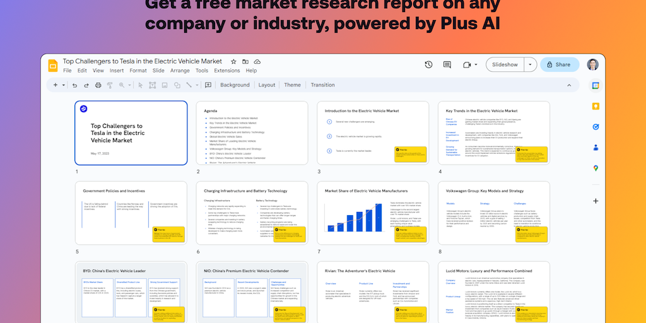Viewport: 646px width, 323px height.
Task: Open the File menu
Action: (67, 71)
